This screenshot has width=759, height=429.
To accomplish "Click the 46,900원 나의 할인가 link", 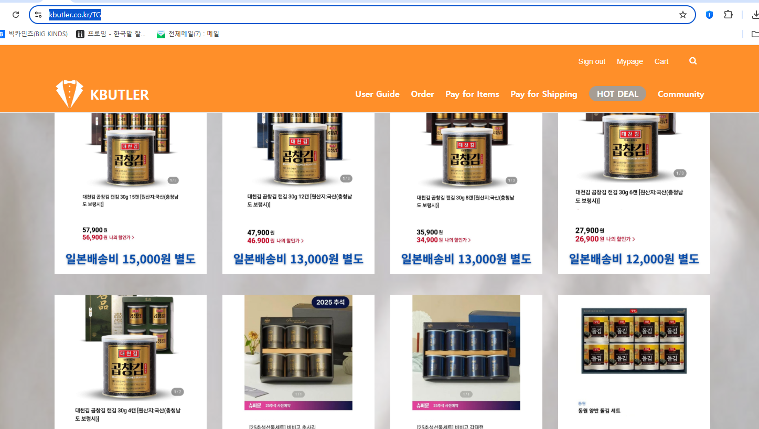I will pyautogui.click(x=276, y=241).
